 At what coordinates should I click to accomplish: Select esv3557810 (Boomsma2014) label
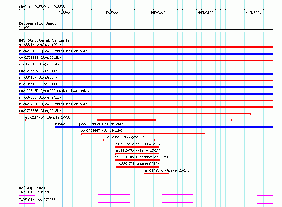pos(138,144)
